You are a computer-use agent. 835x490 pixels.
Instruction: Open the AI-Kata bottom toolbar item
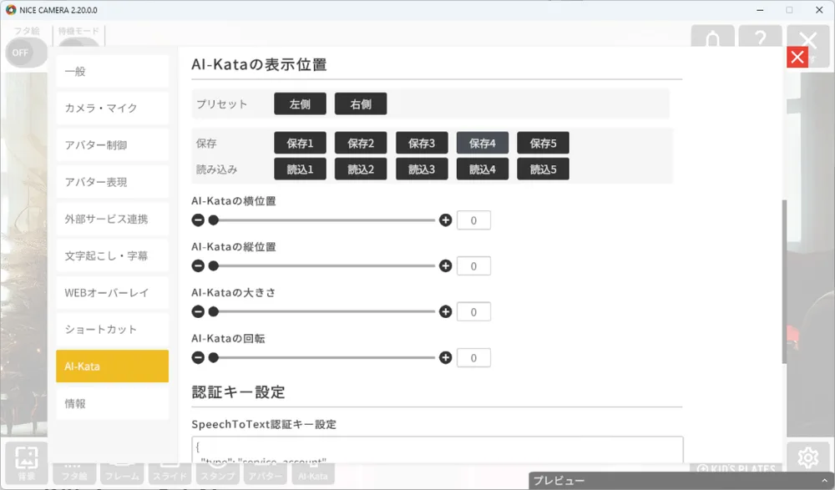coord(313,473)
